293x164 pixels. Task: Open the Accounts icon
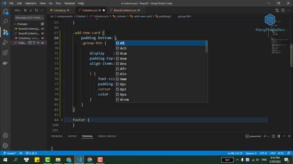5,135
